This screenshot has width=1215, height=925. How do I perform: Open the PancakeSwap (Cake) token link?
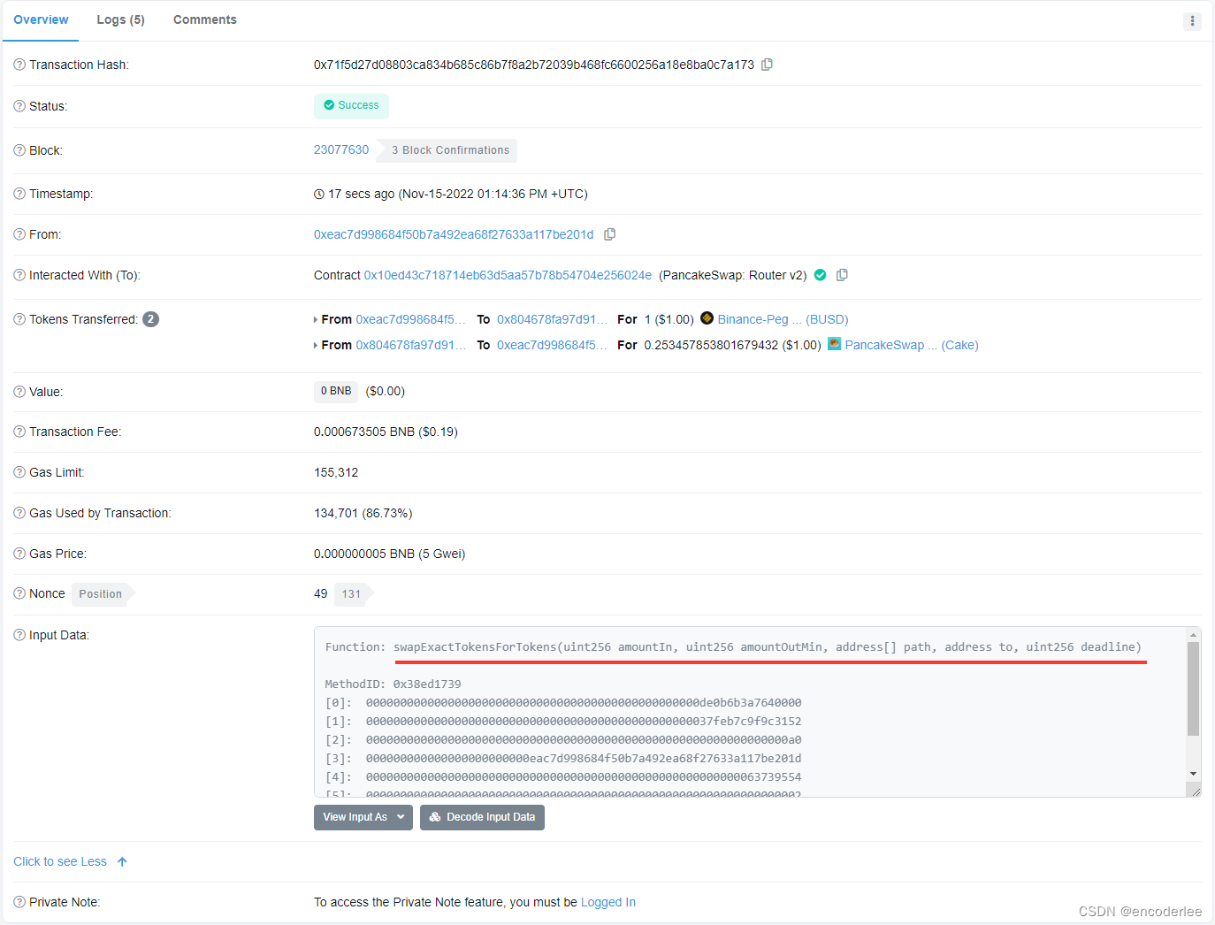911,345
